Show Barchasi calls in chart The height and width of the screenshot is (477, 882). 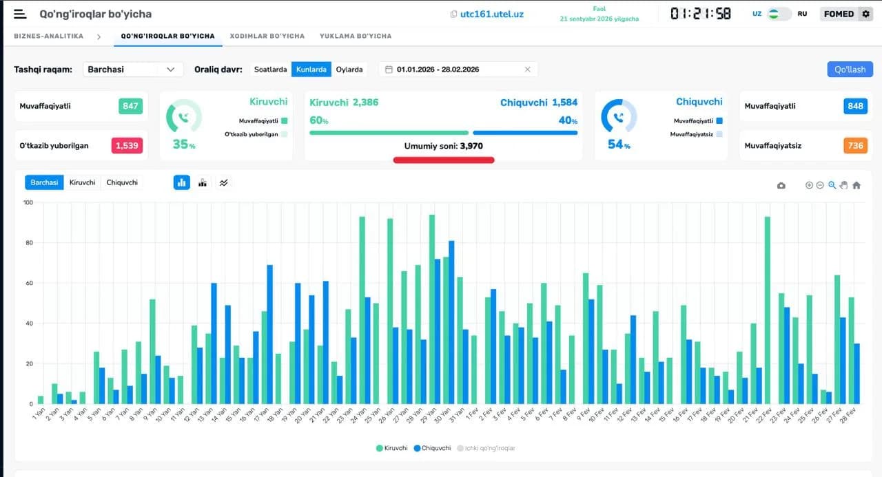click(x=45, y=182)
